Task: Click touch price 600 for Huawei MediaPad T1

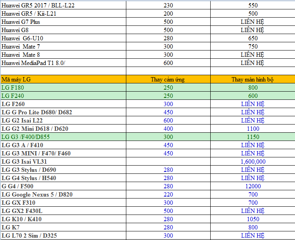Action: click(168, 63)
